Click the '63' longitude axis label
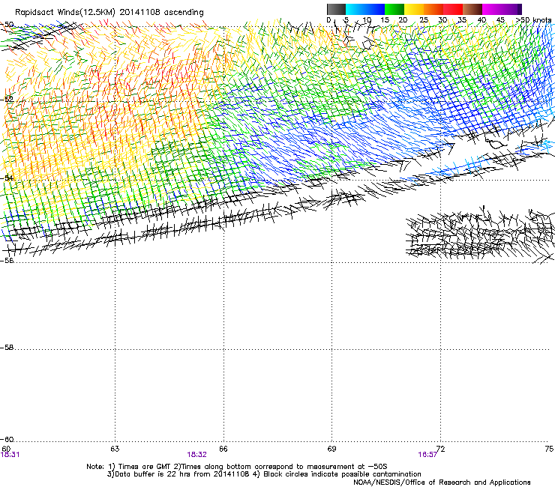Viewport: 555px width, 487px height. pos(115,449)
